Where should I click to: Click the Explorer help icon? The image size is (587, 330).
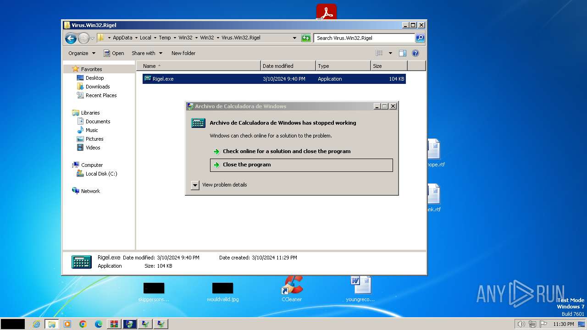(415, 53)
